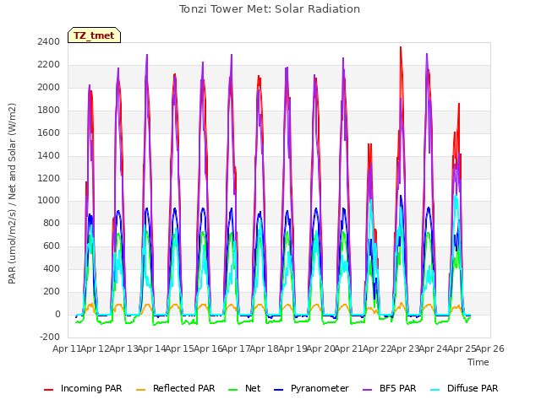
Task: Click the Time x-axis title
Action: point(478,362)
